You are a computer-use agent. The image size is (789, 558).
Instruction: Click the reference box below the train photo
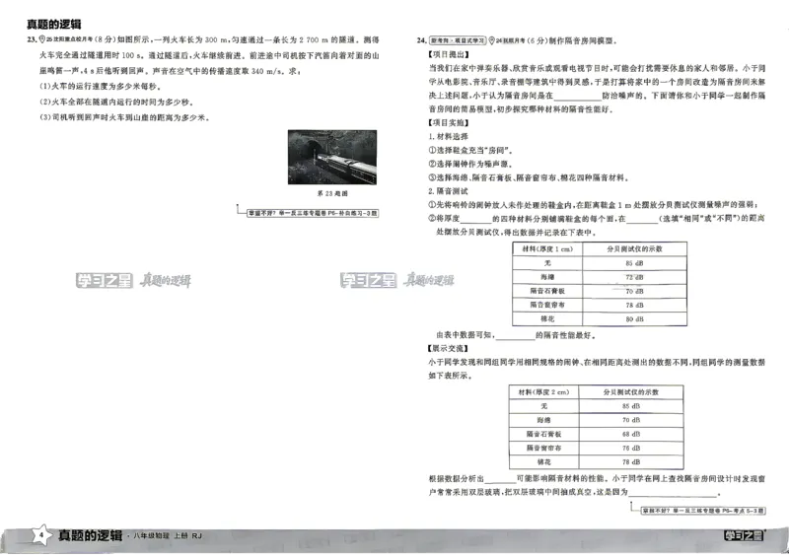(x=313, y=213)
